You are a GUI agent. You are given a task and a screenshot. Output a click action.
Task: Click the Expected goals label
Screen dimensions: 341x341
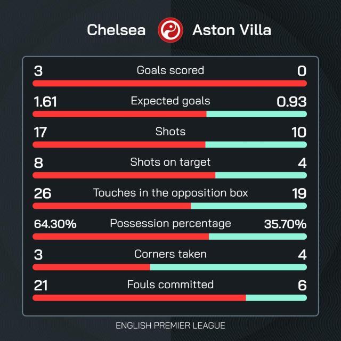click(170, 101)
